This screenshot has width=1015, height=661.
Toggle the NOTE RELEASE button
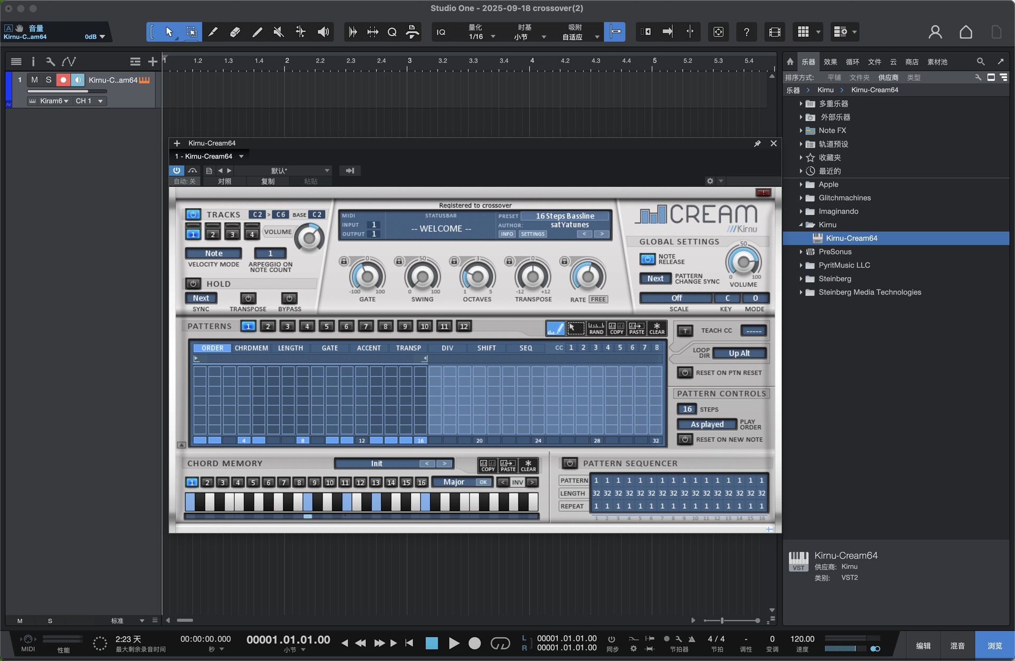click(647, 259)
